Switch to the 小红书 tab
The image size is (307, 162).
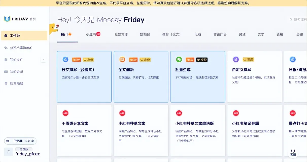(x=93, y=34)
